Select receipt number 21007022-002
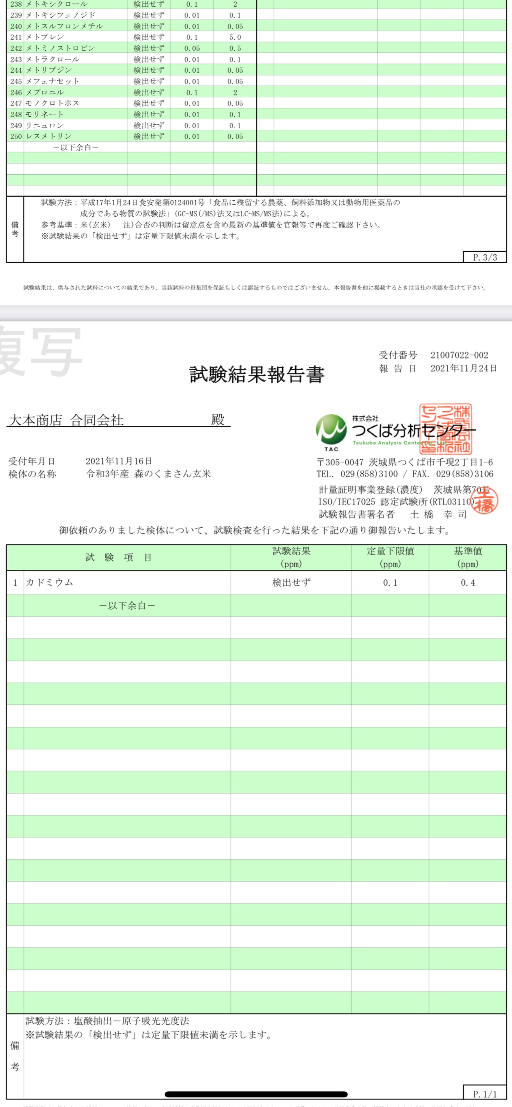The height and width of the screenshot is (1107, 512). 459,355
